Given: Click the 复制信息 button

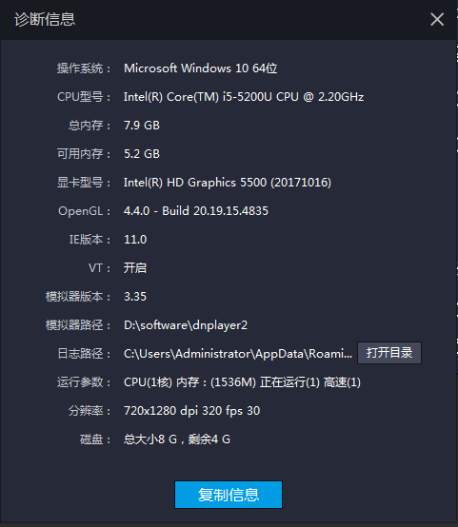Looking at the screenshot, I should (x=229, y=495).
